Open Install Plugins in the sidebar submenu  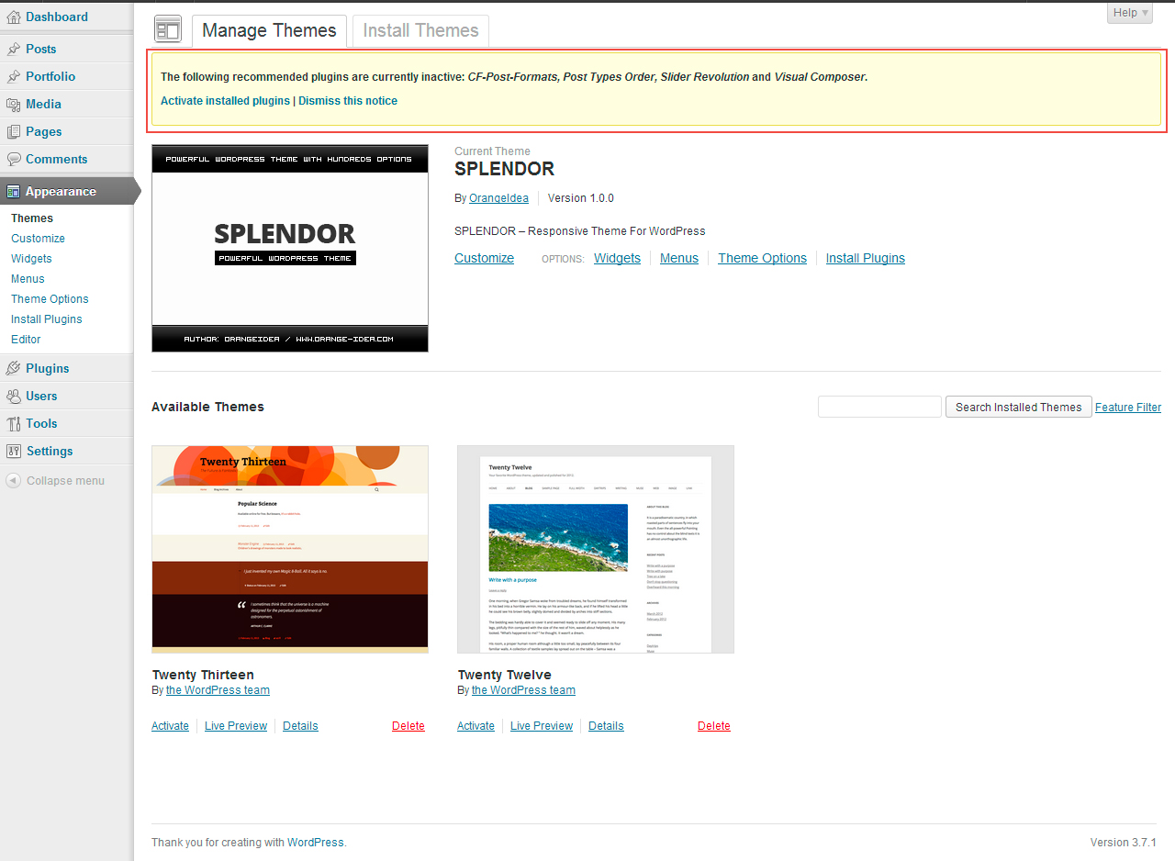tap(47, 319)
